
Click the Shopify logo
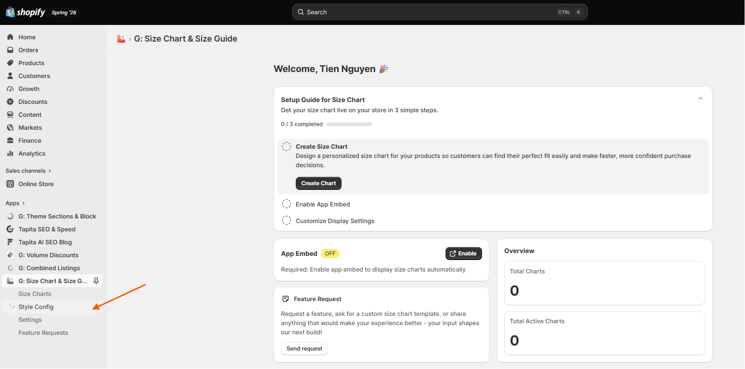pyautogui.click(x=25, y=12)
